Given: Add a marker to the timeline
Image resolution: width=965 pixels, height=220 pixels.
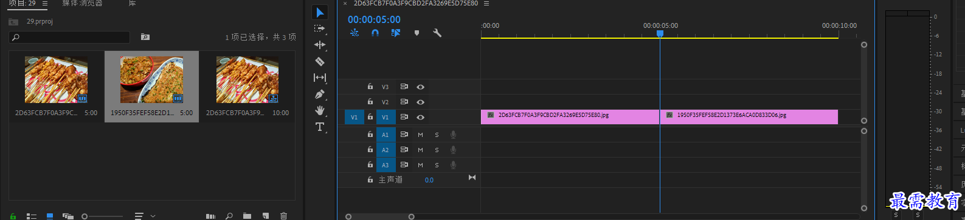Looking at the screenshot, I should point(417,33).
